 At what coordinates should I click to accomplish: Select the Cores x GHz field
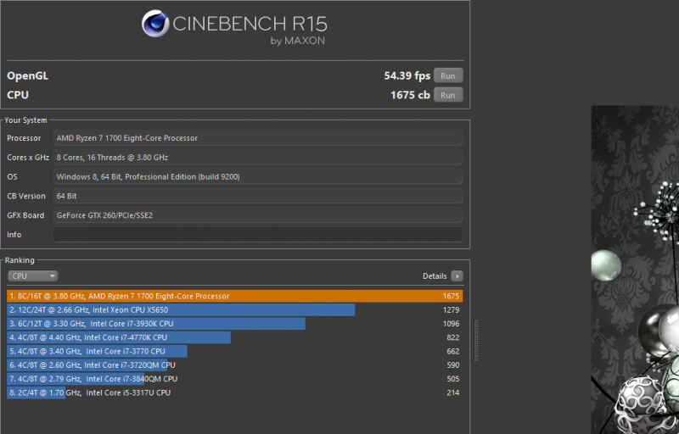click(258, 158)
